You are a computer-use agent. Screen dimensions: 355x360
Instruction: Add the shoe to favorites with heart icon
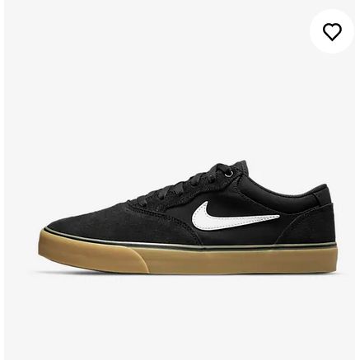click(332, 32)
